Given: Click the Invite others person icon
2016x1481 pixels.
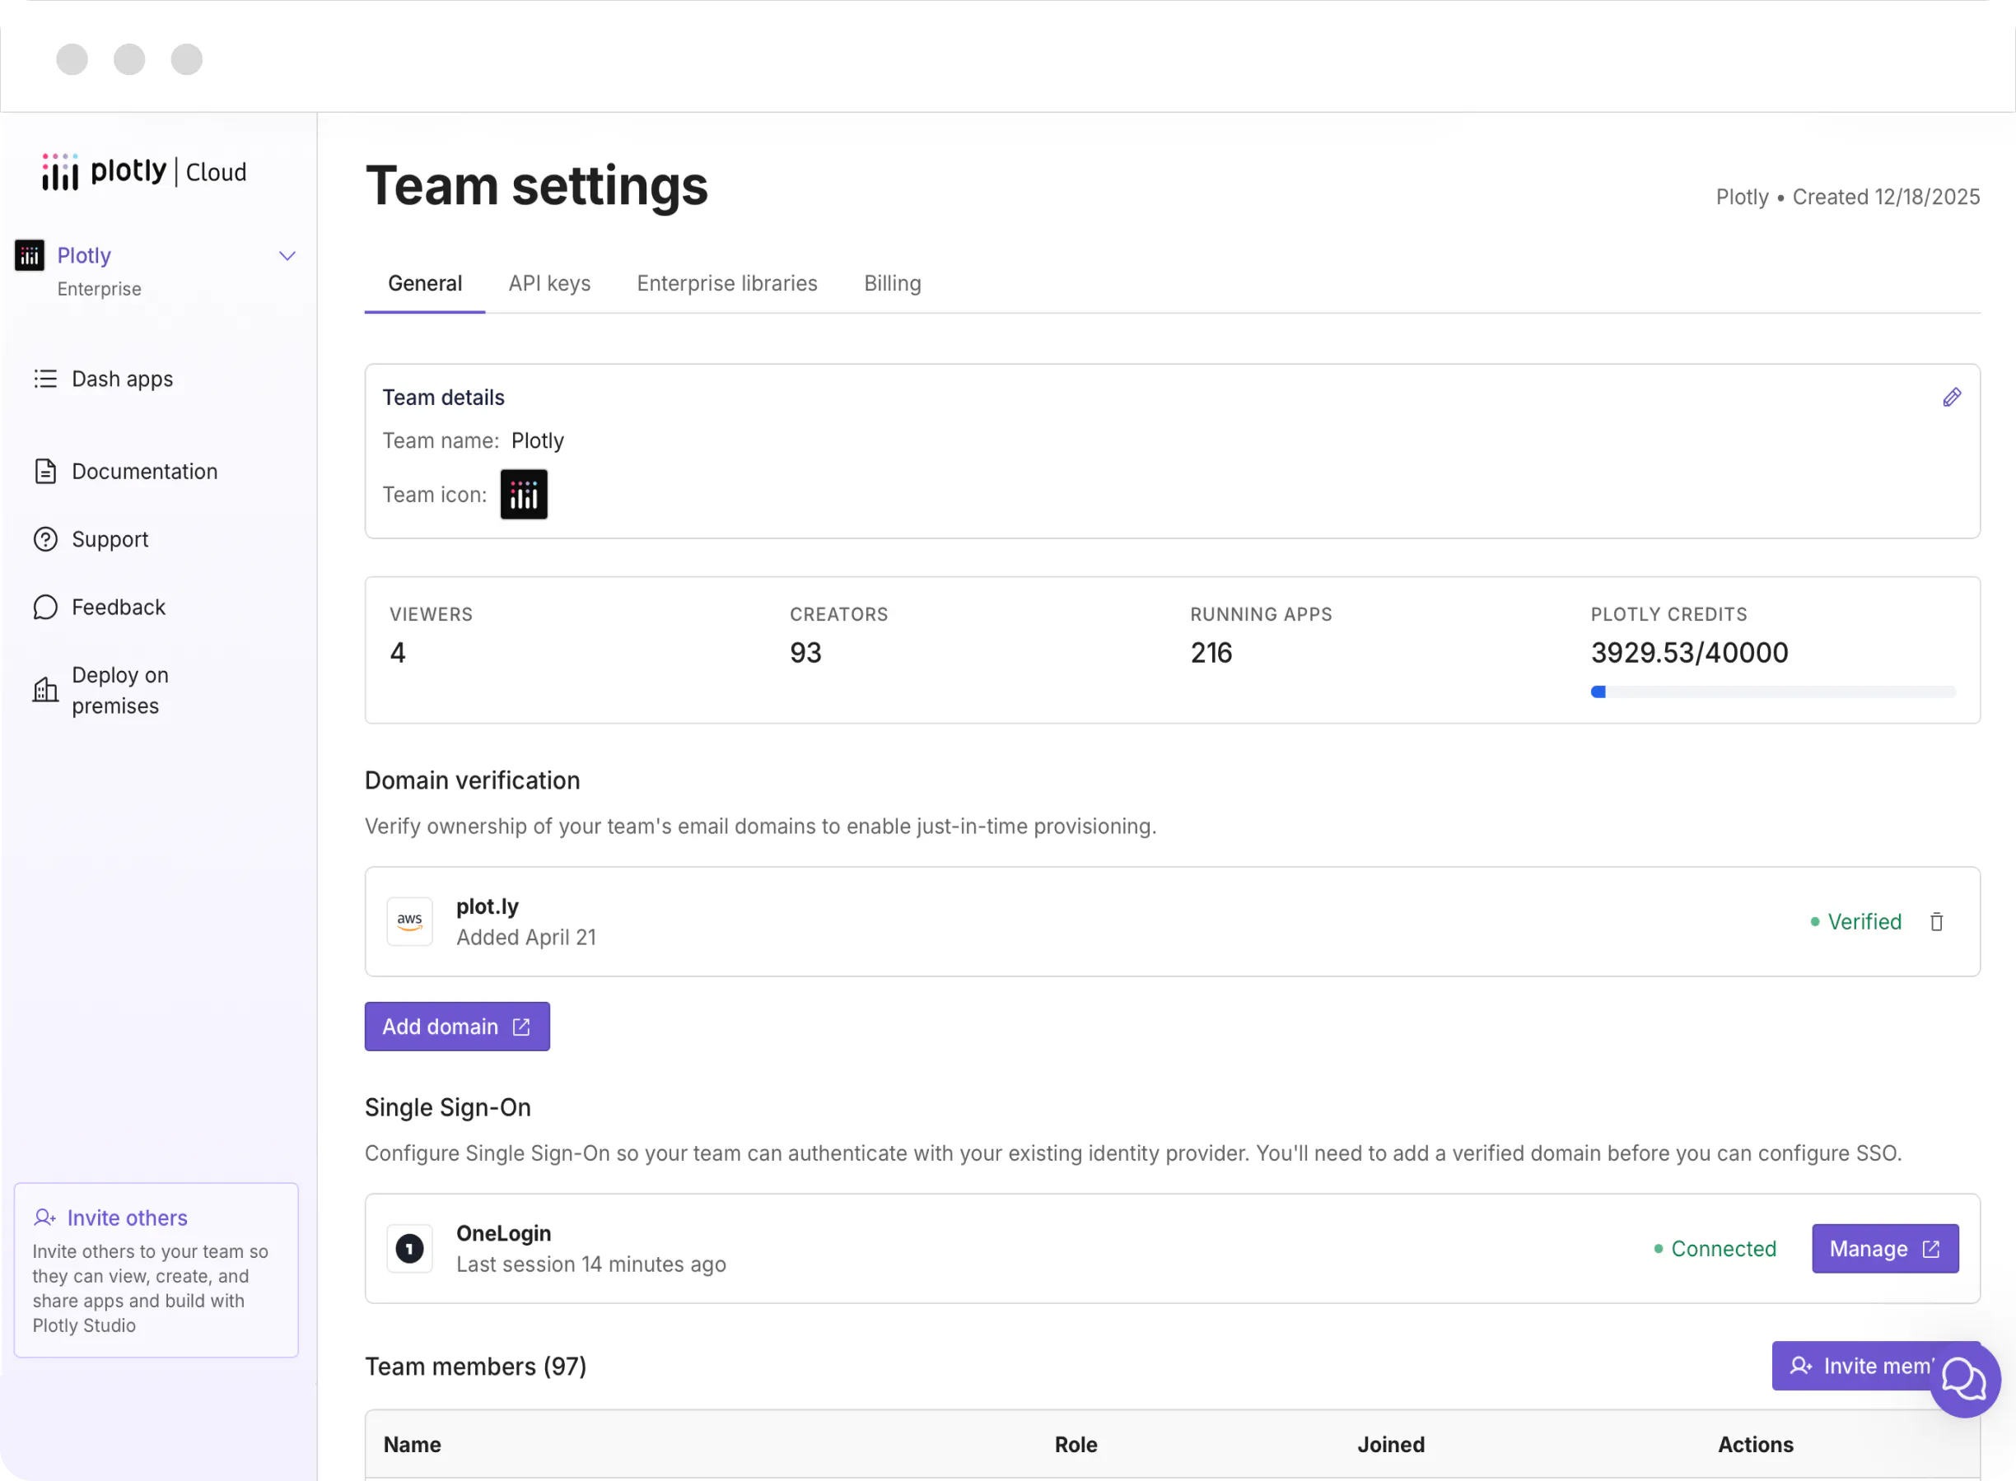Looking at the screenshot, I should click(44, 1218).
